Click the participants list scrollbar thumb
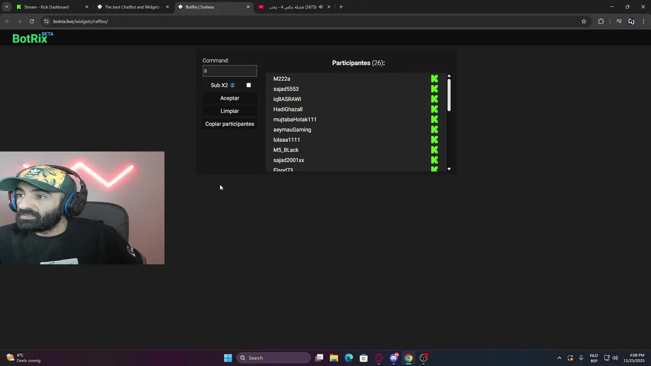Viewport: 651px width, 366px height. click(449, 95)
